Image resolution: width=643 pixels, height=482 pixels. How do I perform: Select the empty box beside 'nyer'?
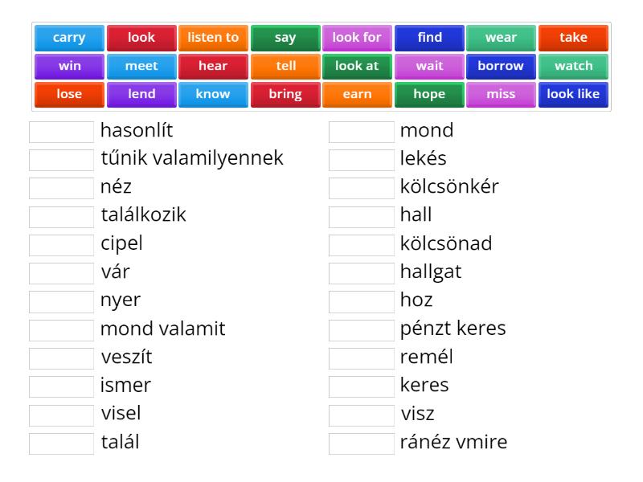[x=60, y=300]
